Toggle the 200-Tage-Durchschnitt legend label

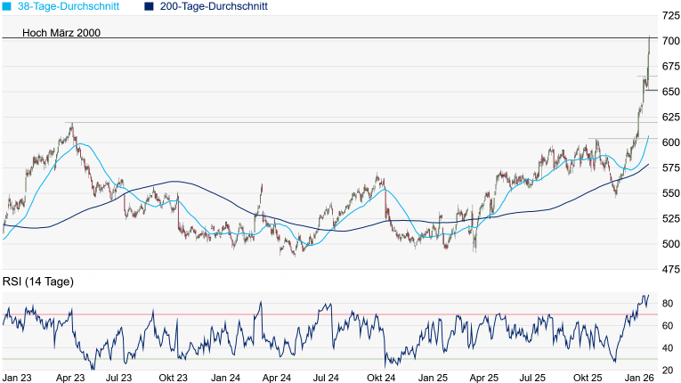(214, 6)
